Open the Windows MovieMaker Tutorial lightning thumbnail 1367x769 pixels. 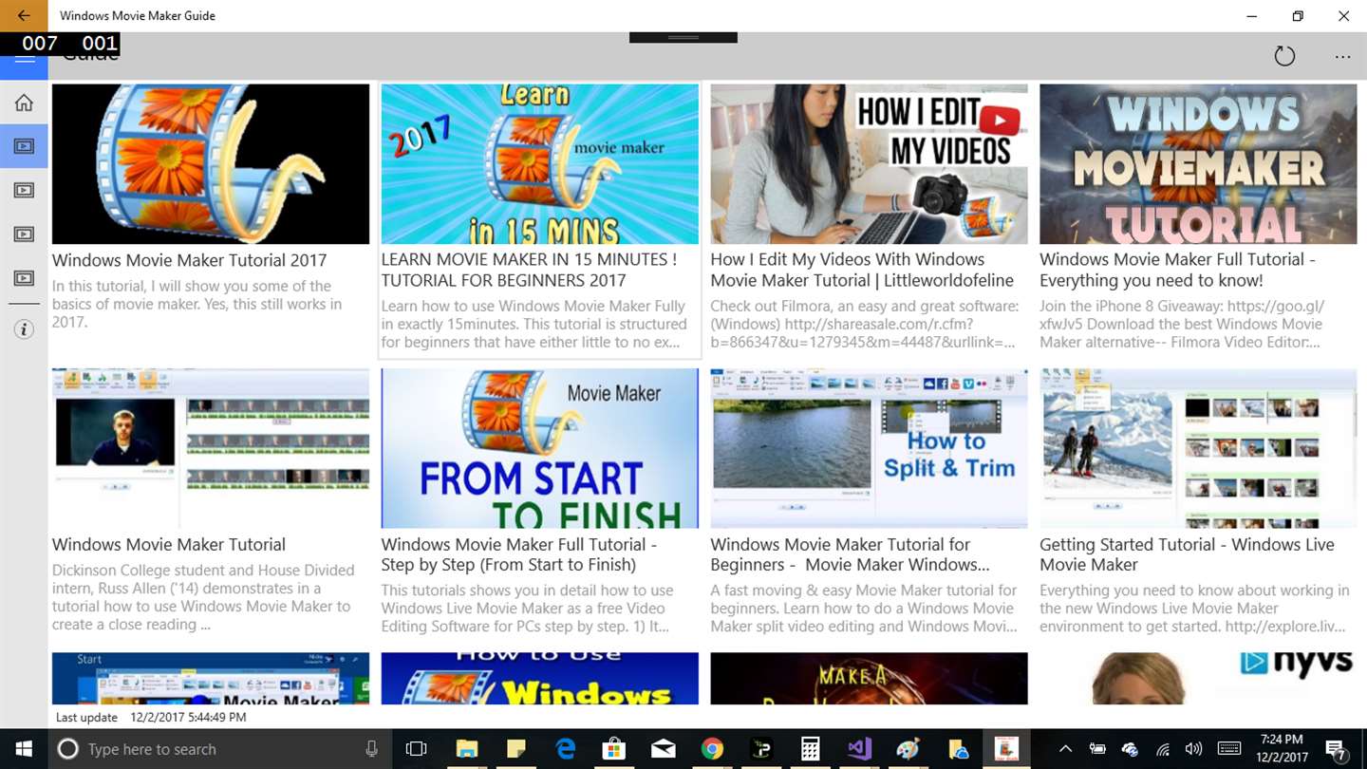pos(1198,164)
